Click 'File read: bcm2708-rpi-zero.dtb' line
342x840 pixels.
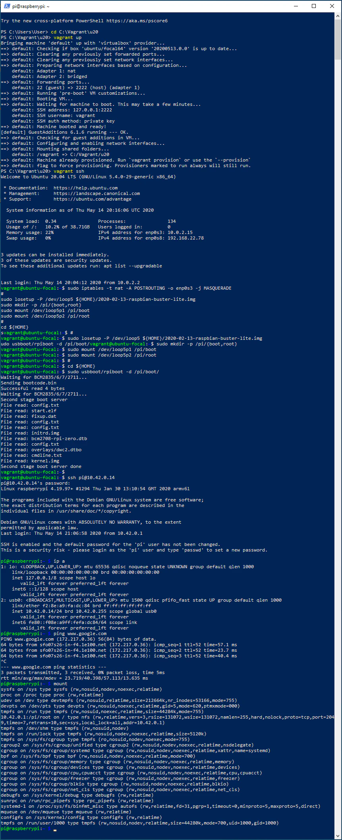click(44, 439)
